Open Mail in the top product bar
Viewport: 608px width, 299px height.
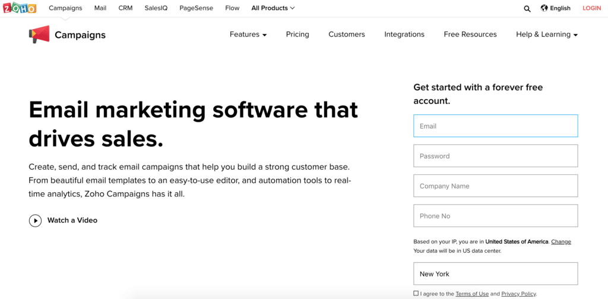click(100, 8)
